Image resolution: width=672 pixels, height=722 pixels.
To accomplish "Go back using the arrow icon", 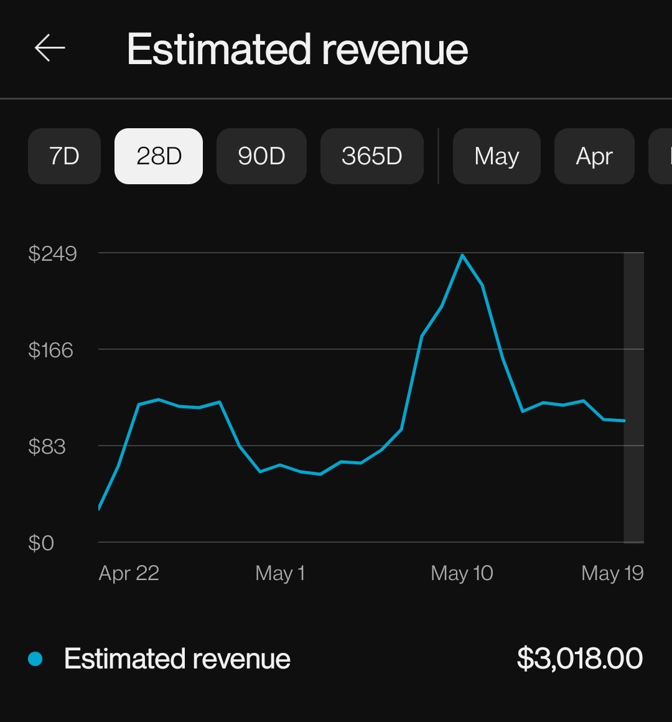I will pyautogui.click(x=50, y=48).
